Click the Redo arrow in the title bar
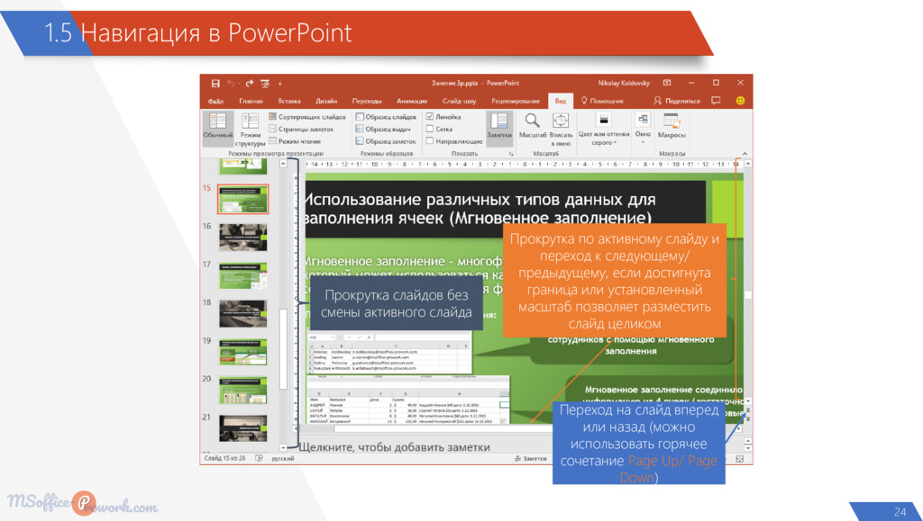Viewport: 923px width, 521px height. (x=249, y=84)
